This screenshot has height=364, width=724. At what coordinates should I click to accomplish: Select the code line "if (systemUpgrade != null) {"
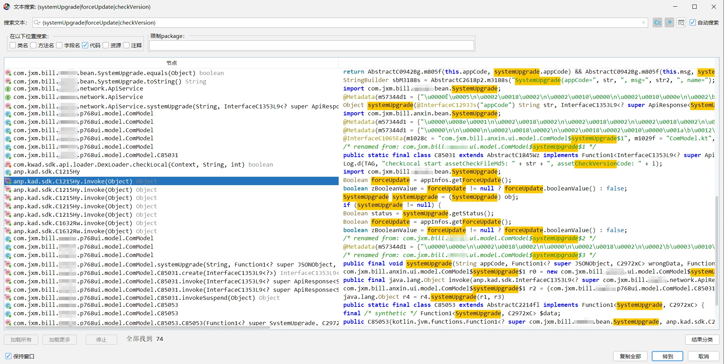tap(392, 205)
